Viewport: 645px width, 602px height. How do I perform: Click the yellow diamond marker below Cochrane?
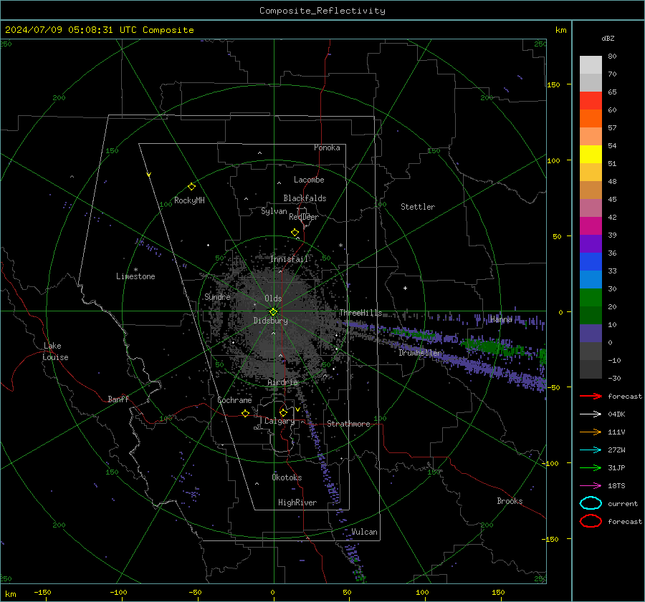[x=246, y=414]
